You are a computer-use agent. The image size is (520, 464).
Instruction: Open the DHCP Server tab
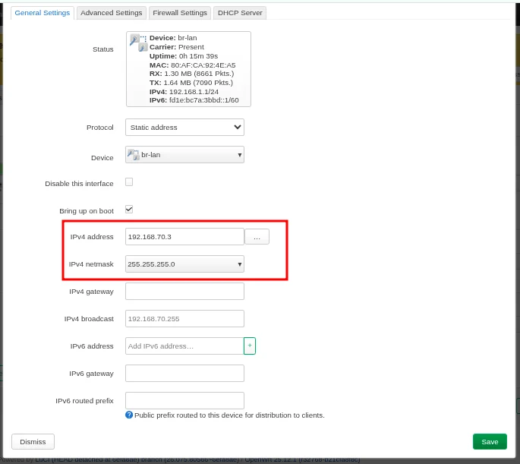[240, 13]
